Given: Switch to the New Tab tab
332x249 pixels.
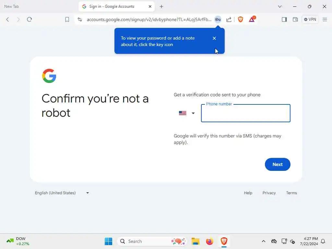Looking at the screenshot, I should click(12, 6).
